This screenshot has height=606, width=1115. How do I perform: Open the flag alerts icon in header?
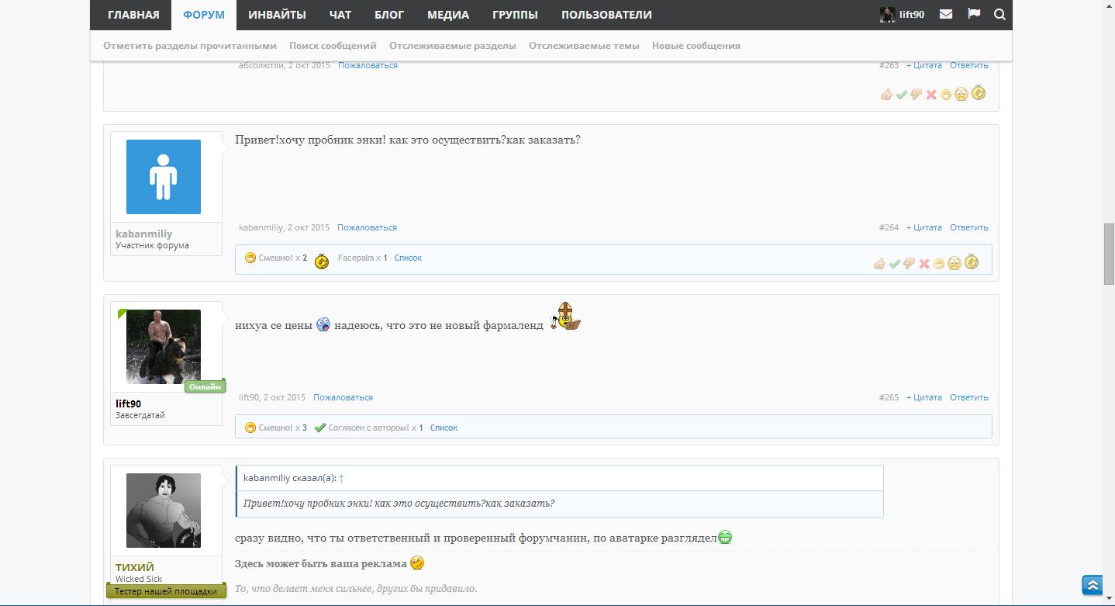pyautogui.click(x=974, y=14)
